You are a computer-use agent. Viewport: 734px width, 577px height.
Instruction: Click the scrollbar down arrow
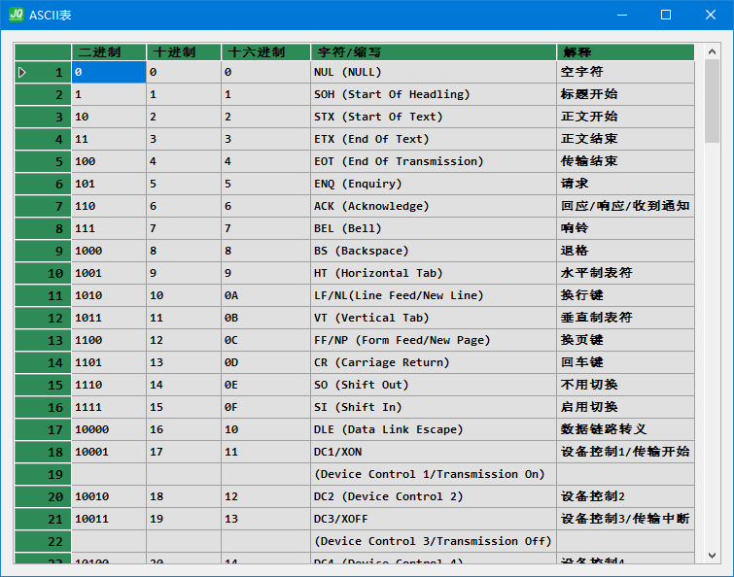(712, 556)
